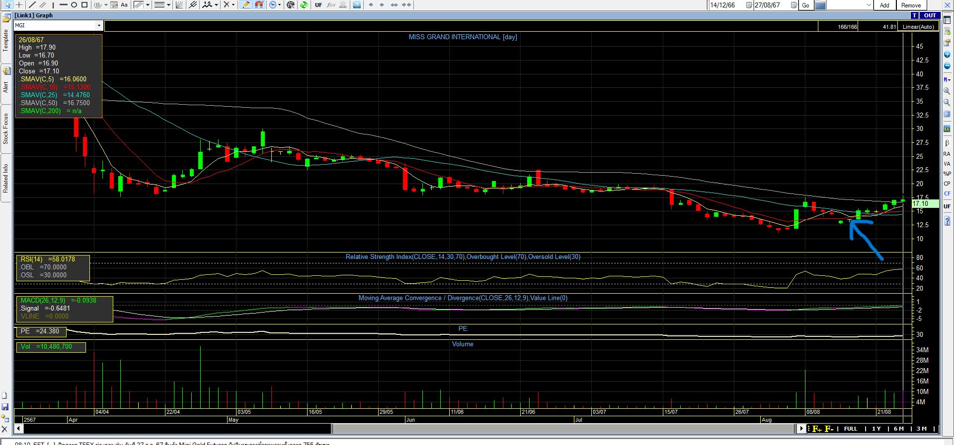Viewport: 954px width, 445px height.
Task: Click the help question mark icon
Action: click(x=947, y=221)
